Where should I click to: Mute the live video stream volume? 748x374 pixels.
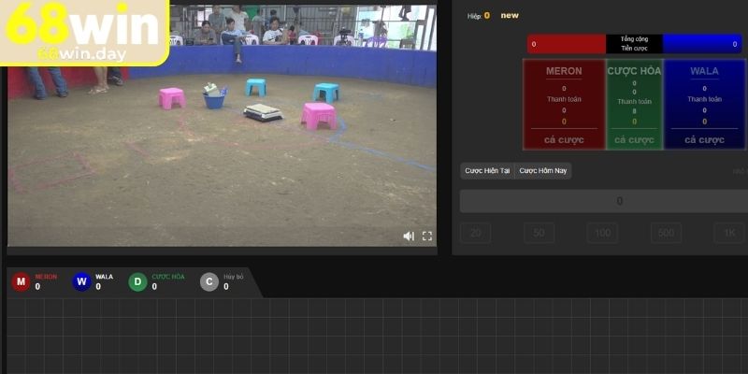409,236
